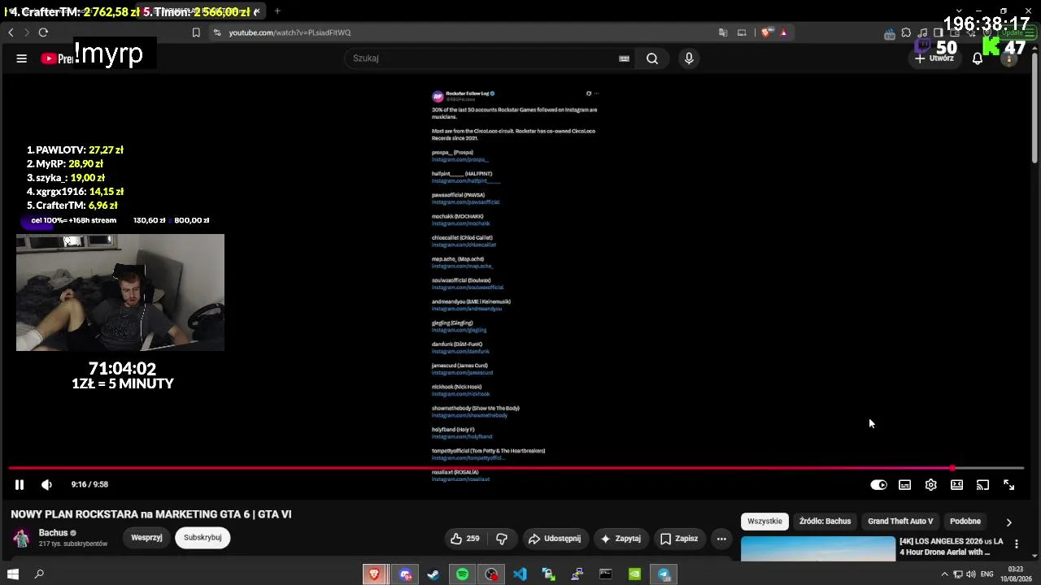The image size is (1041, 585).
Task: Toggle subtitles on the video player
Action: pyautogui.click(x=904, y=485)
